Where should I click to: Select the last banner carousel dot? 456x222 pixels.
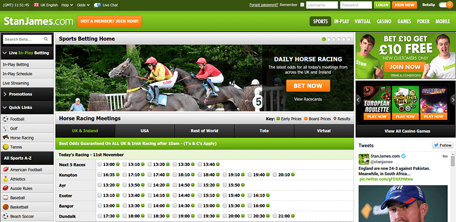coord(349,39)
